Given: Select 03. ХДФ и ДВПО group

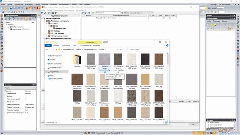Looking at the screenshot, I should pyautogui.click(x=57, y=33).
